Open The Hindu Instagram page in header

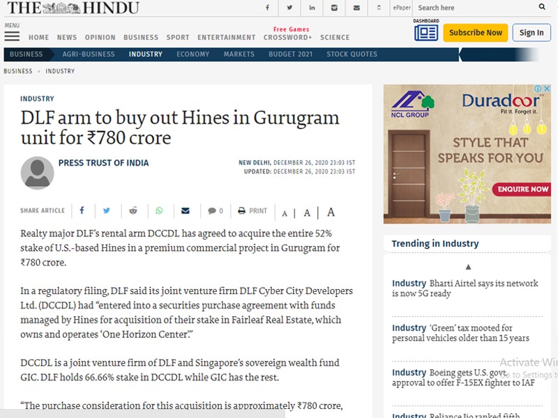click(334, 8)
